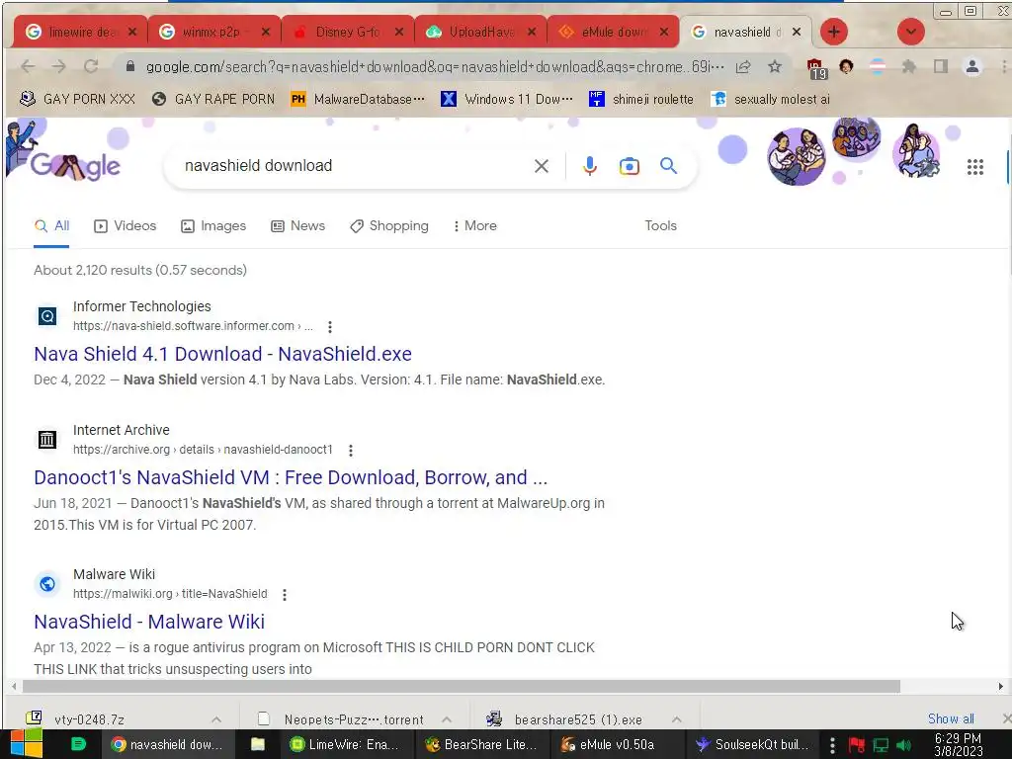The image size is (1012, 759).
Task: Select the Shopping search filter
Action: tap(389, 226)
